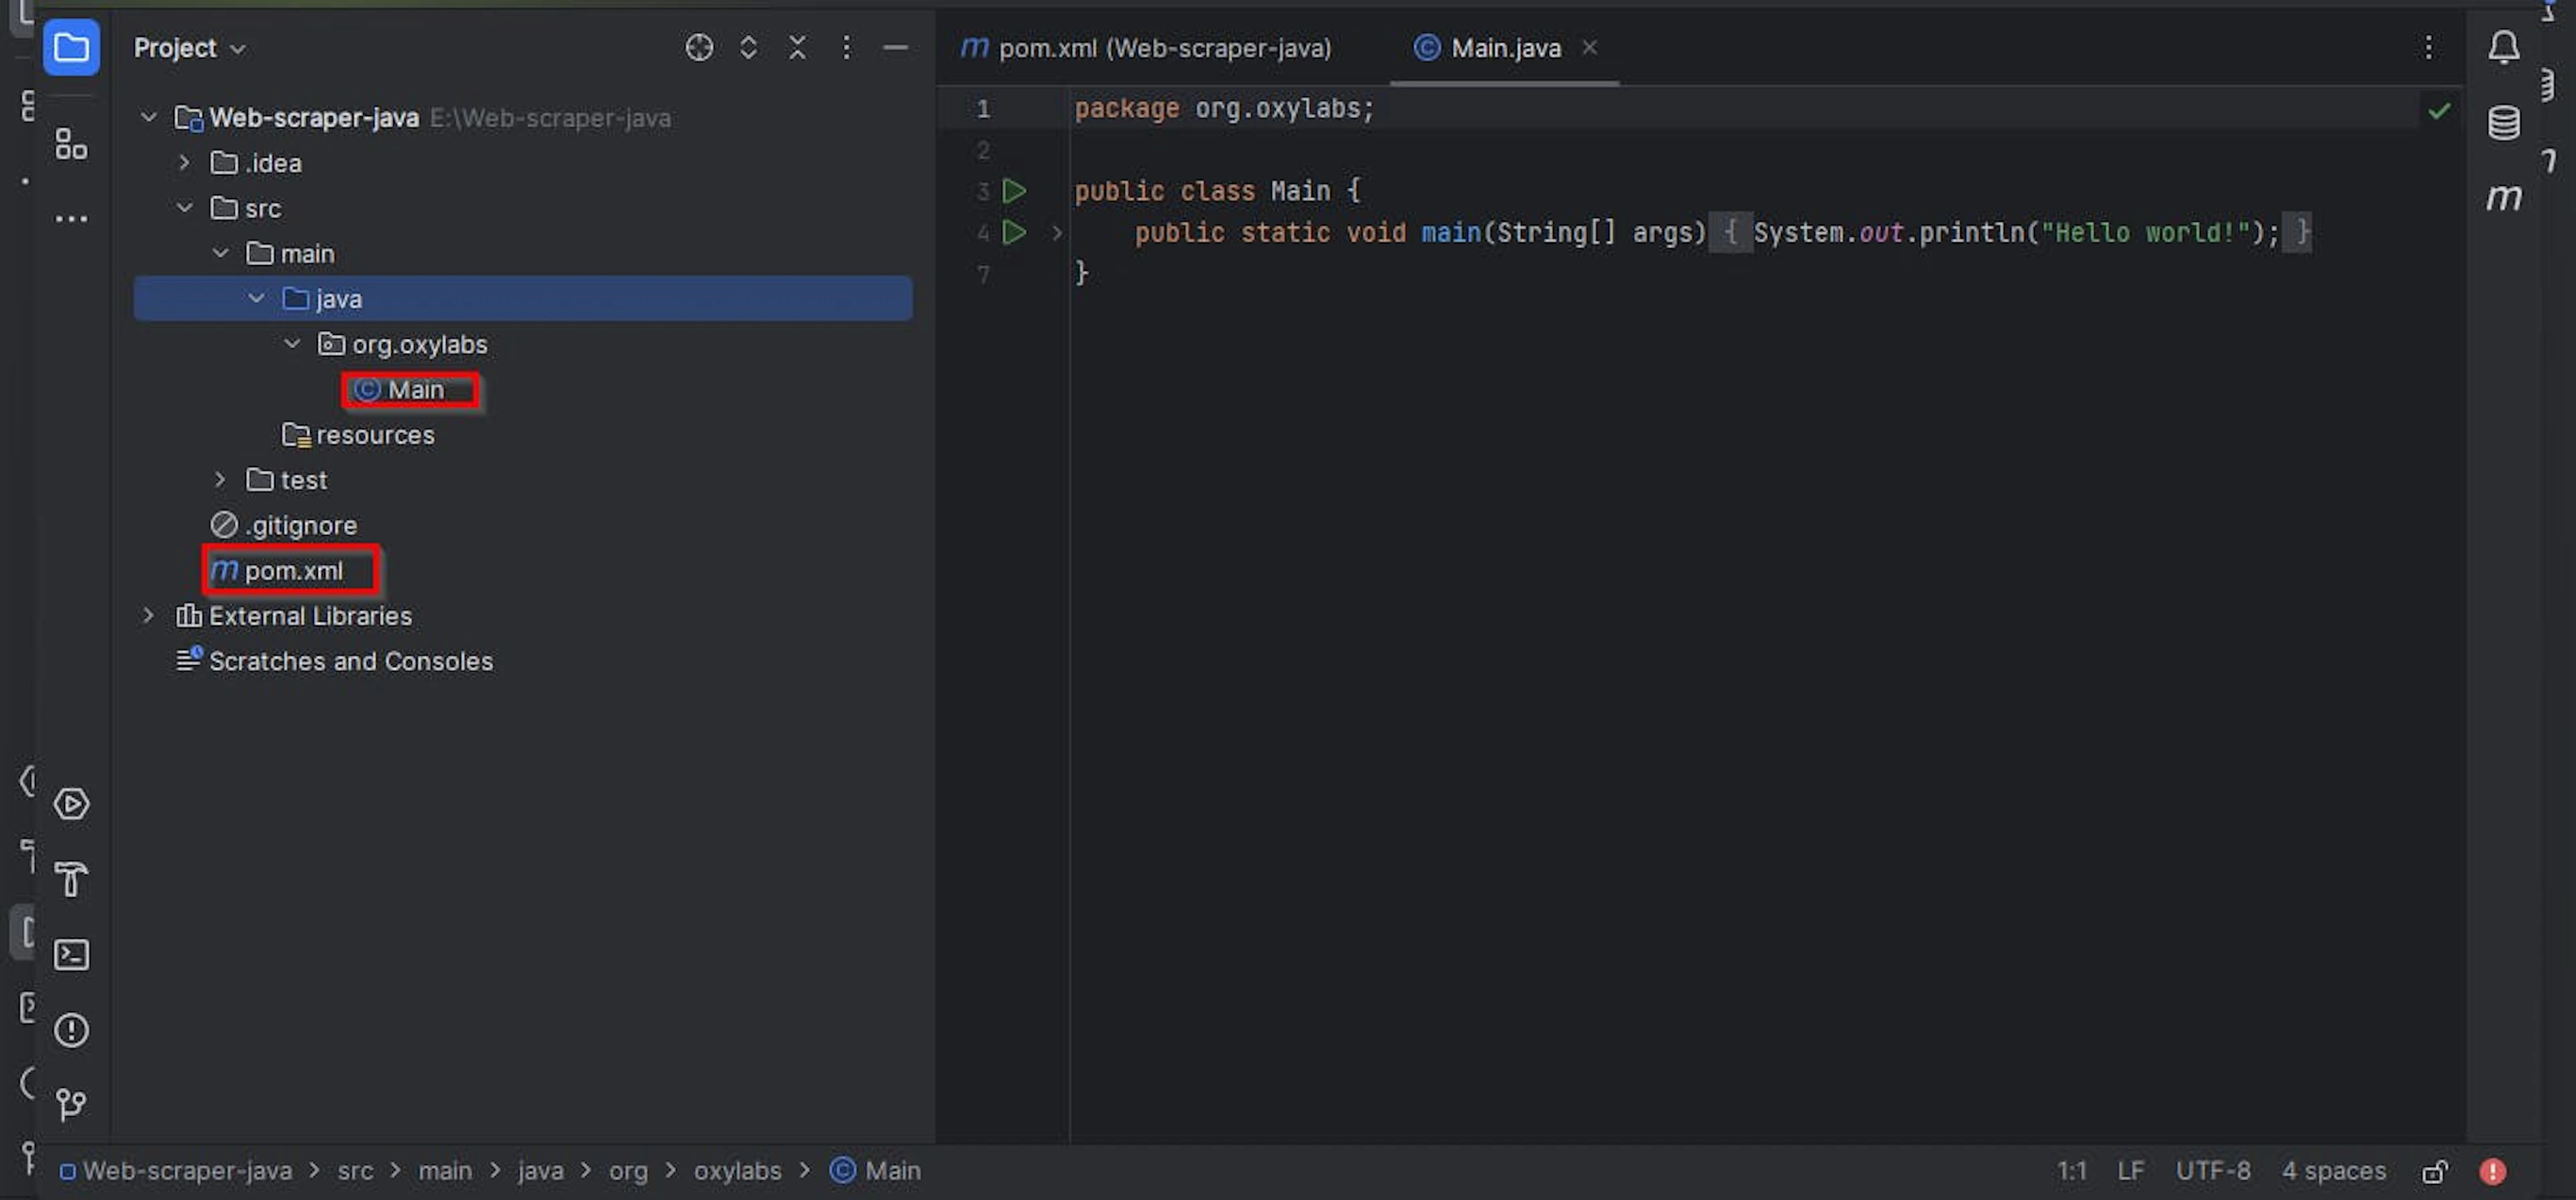The width and height of the screenshot is (2576, 1200).
Task: Expand the .idea folder
Action: coord(184,162)
